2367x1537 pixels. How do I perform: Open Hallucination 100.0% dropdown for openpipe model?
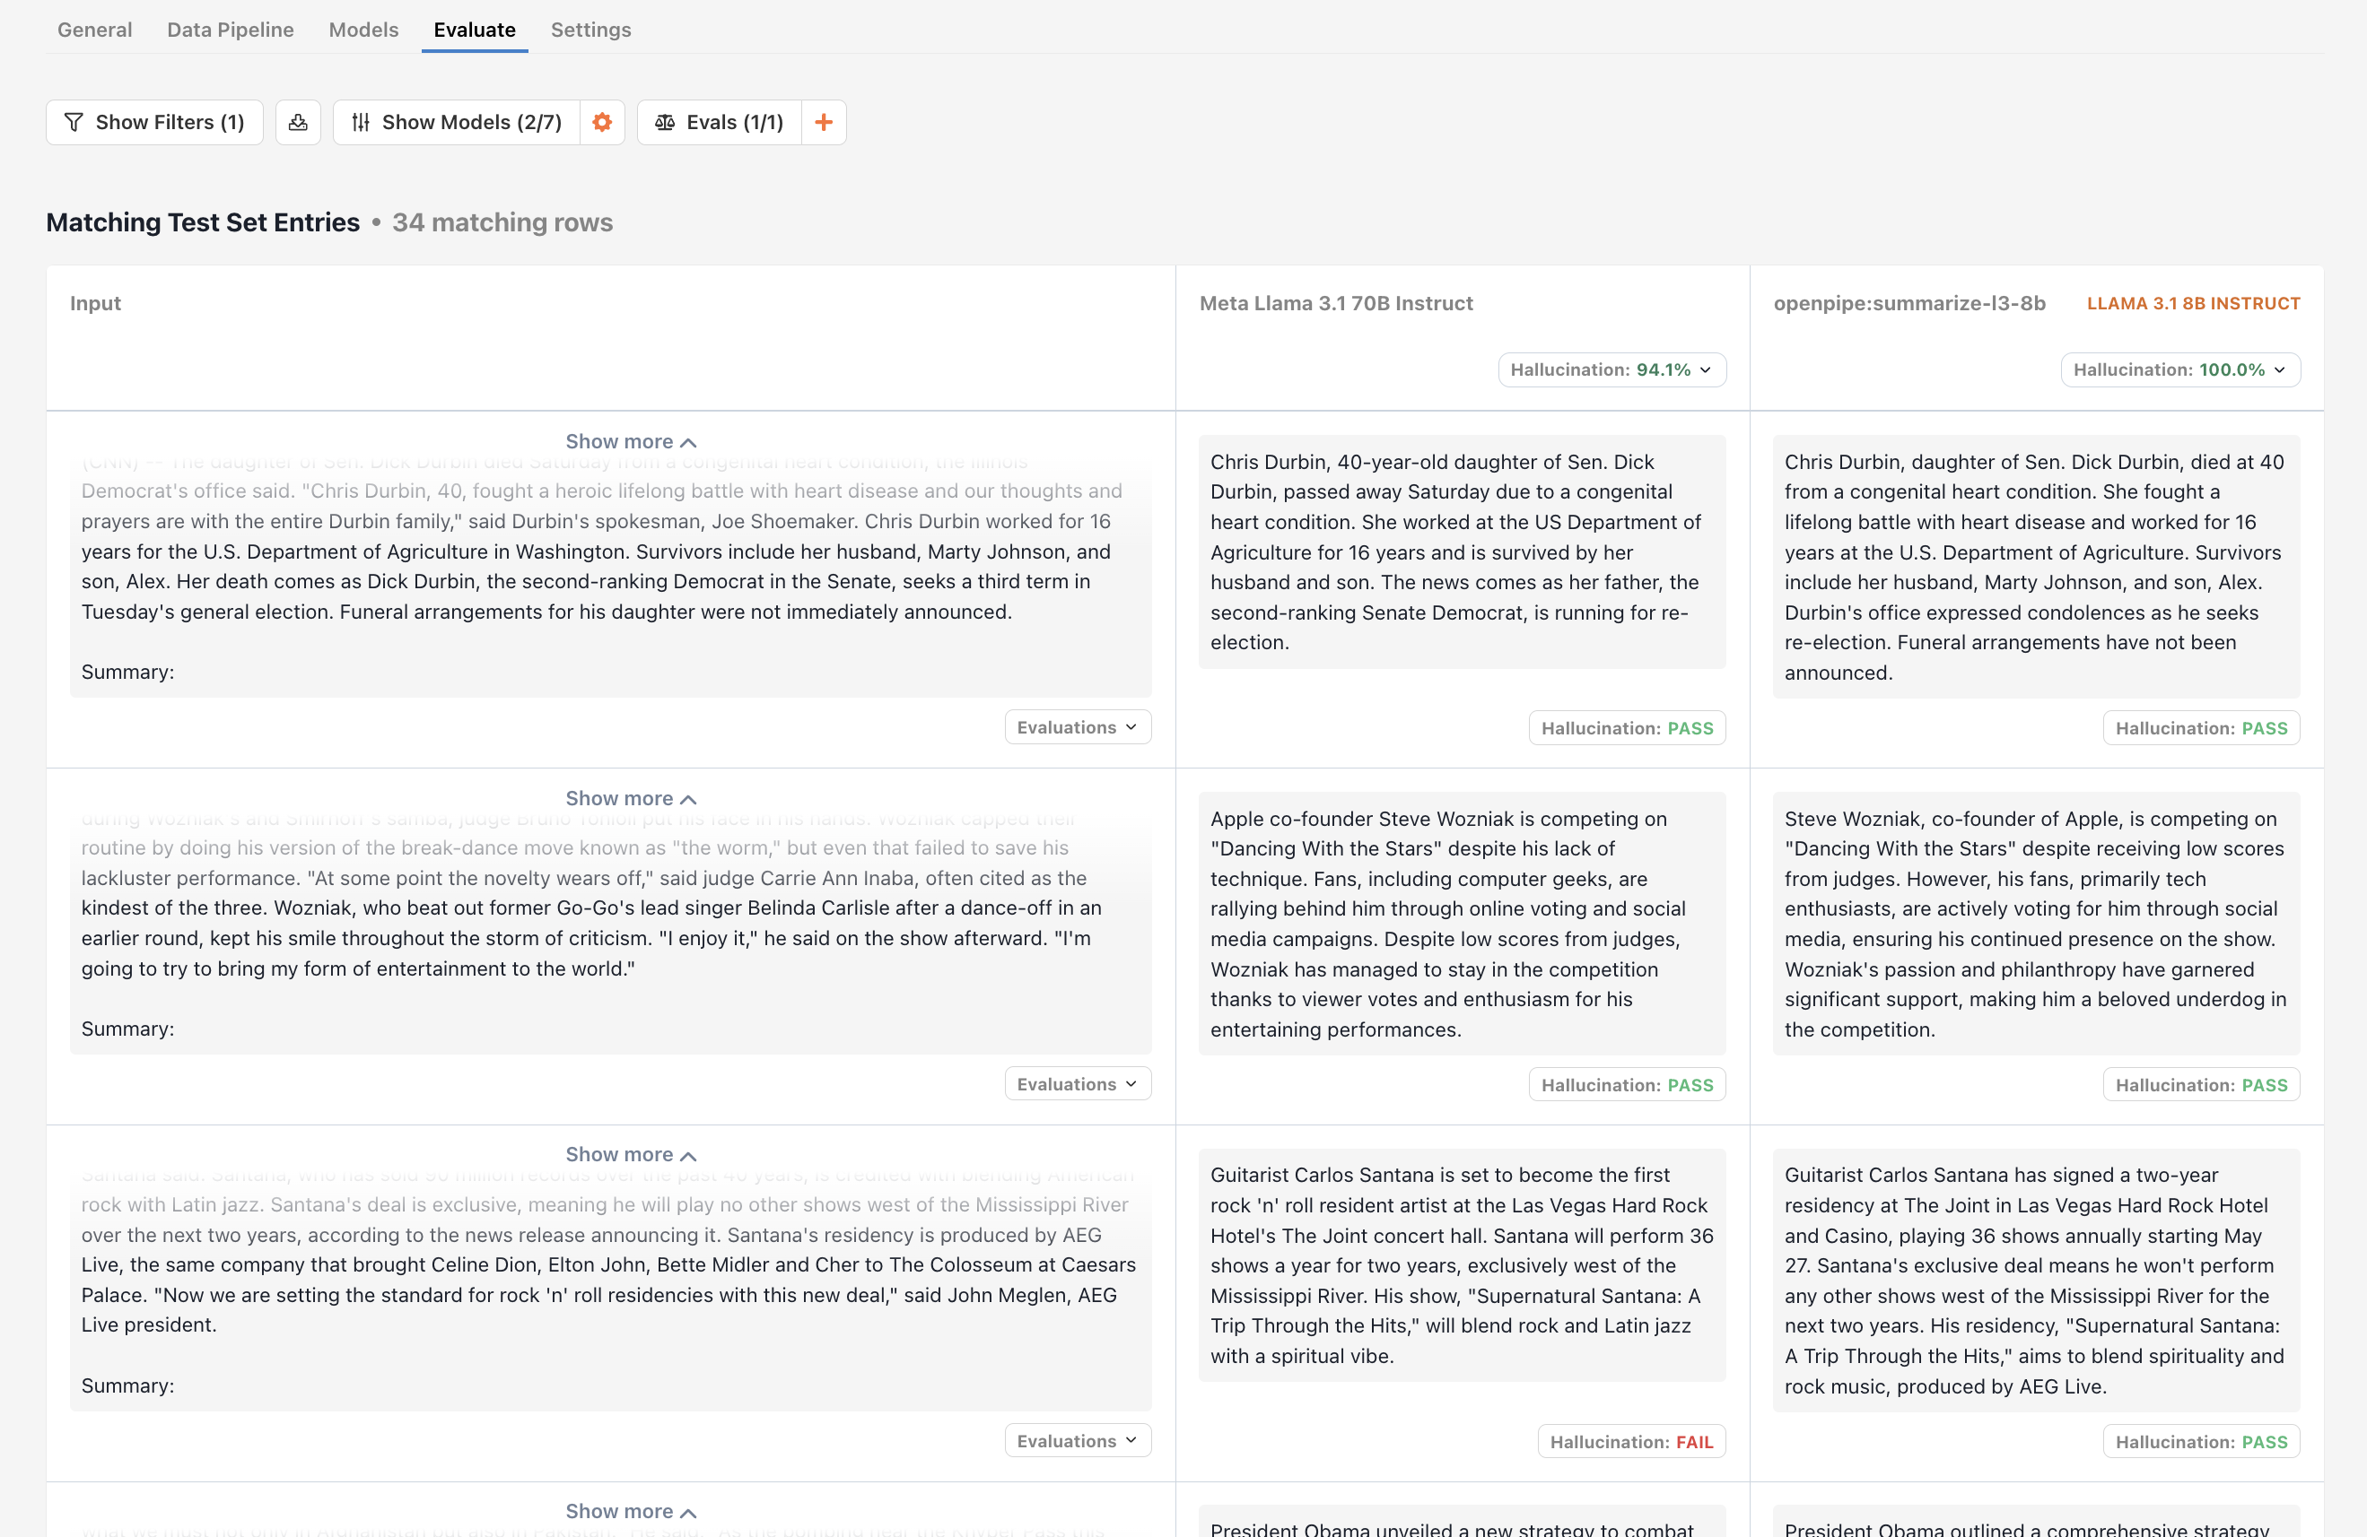pos(2179,369)
